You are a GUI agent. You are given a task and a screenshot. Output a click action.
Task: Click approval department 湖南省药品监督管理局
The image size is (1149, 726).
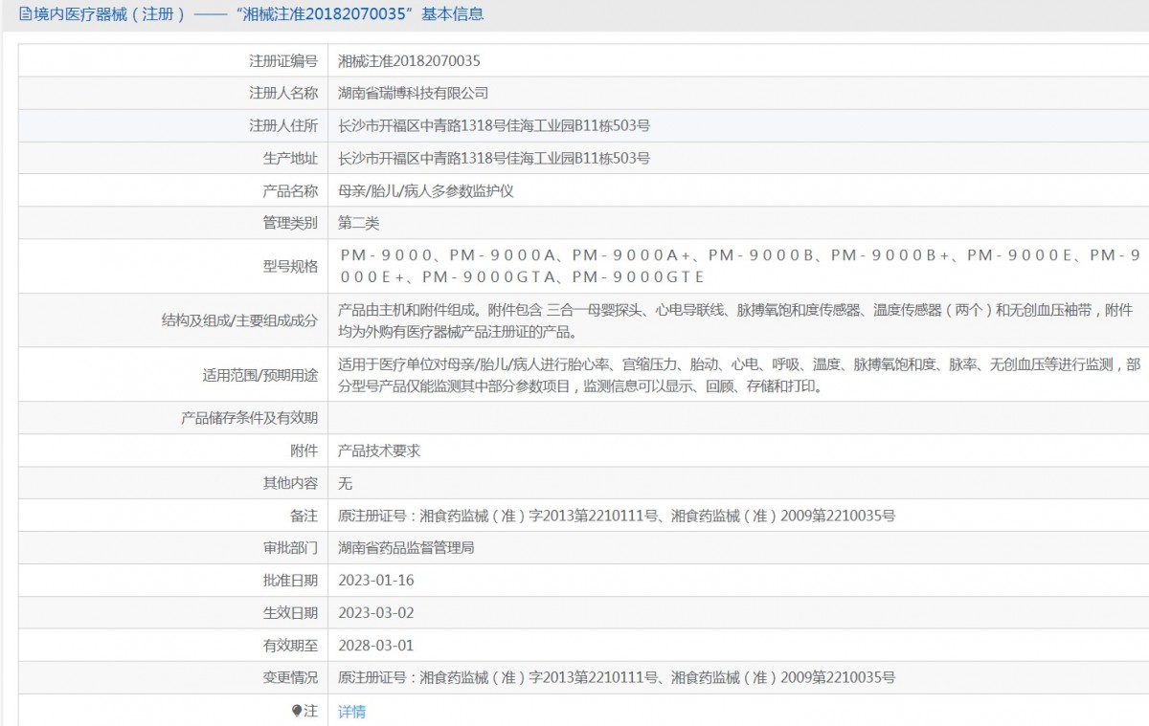[407, 548]
